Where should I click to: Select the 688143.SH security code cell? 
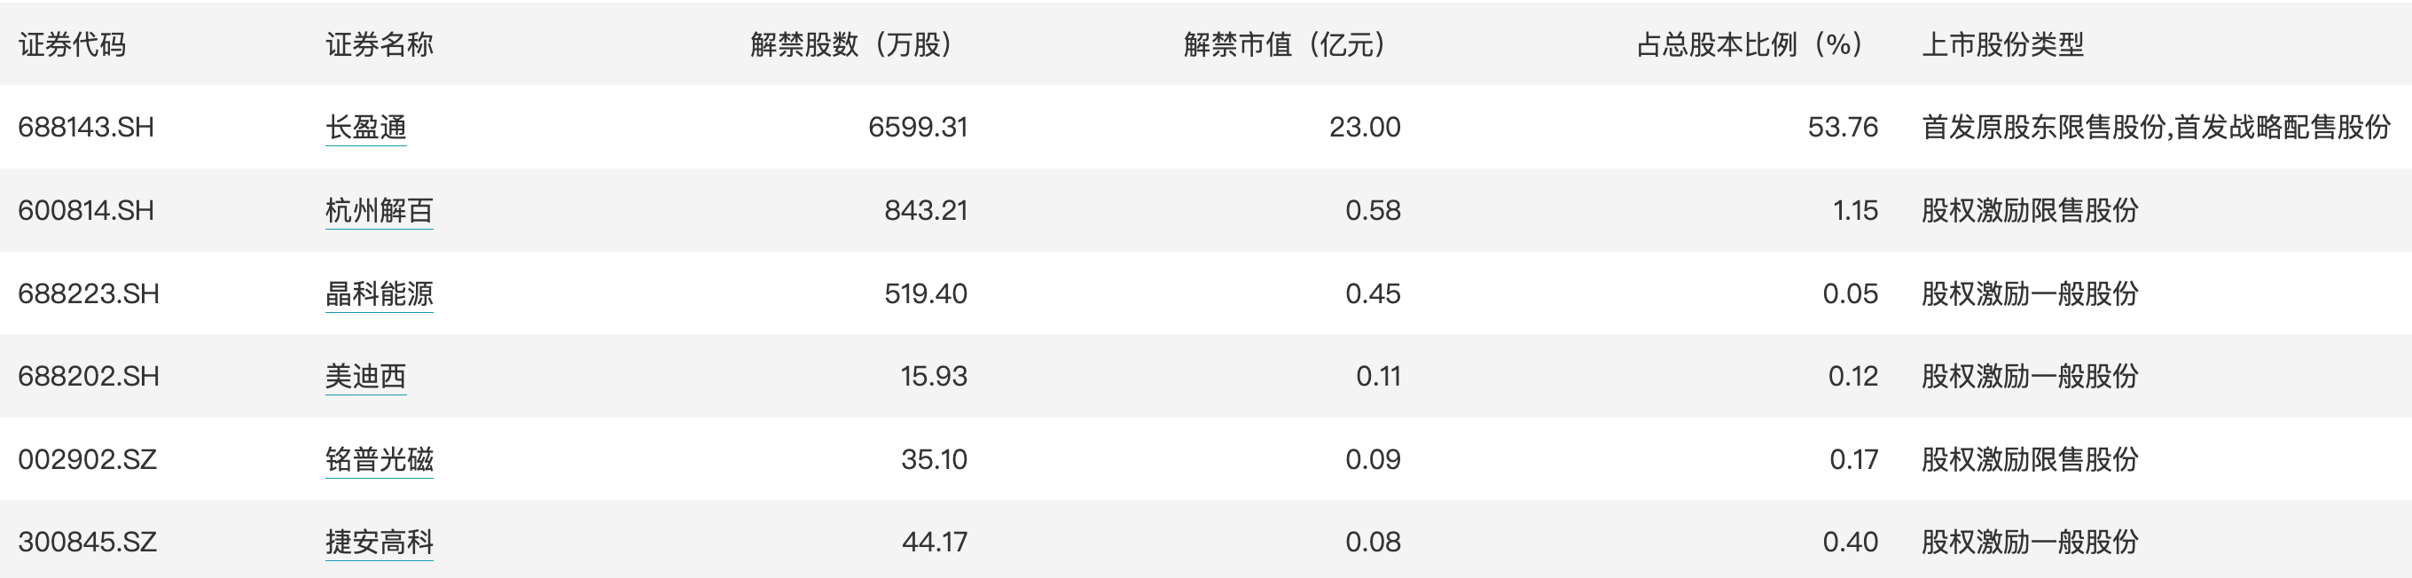click(86, 128)
